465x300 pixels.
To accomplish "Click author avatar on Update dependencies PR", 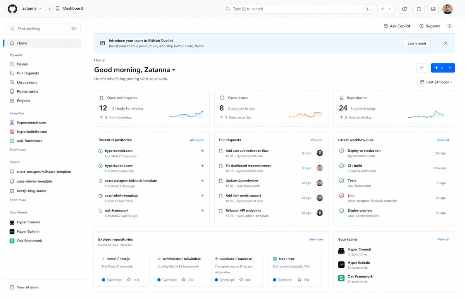I will point(320,183).
